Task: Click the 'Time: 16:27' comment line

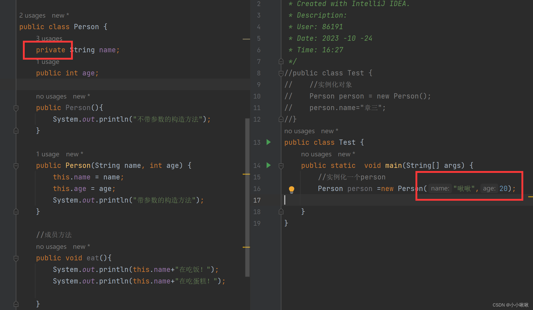Action: pos(316,50)
